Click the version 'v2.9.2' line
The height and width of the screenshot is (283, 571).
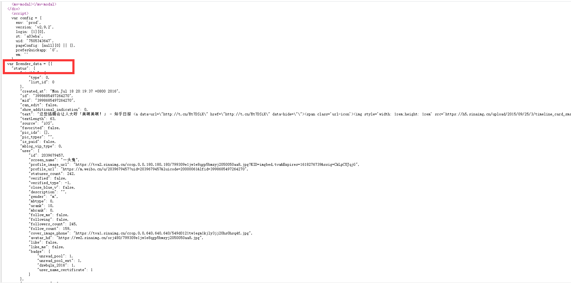coord(35,27)
